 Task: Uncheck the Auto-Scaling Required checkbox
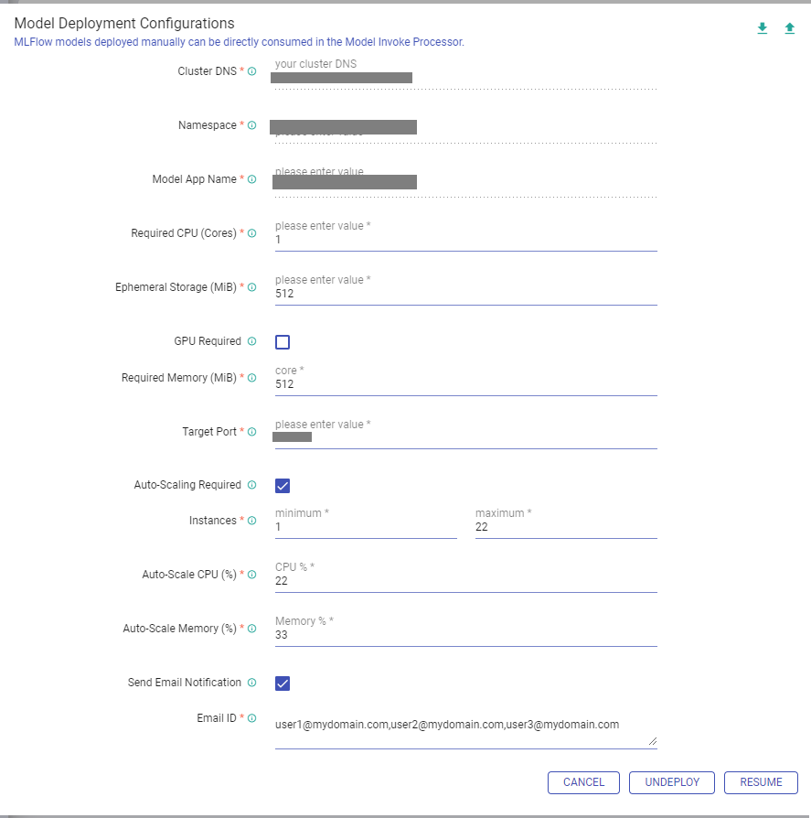tap(283, 486)
